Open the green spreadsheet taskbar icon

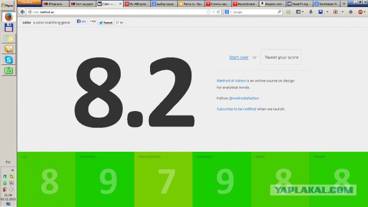tap(9, 70)
